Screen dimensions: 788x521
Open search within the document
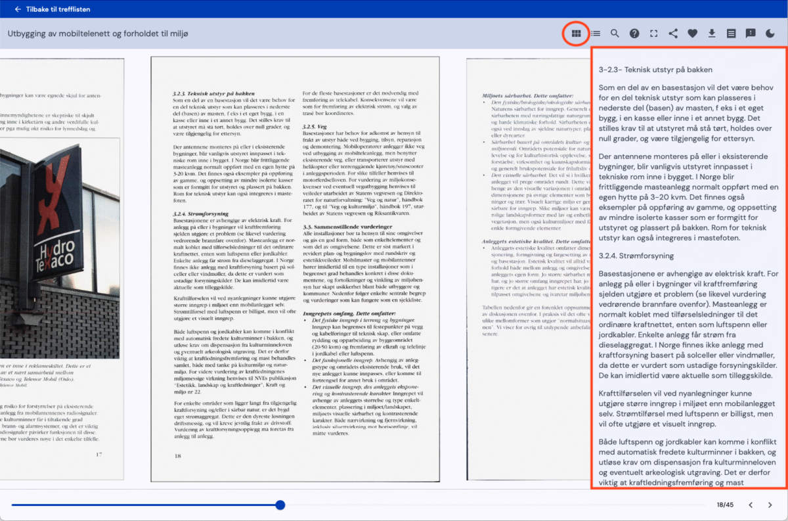(615, 34)
